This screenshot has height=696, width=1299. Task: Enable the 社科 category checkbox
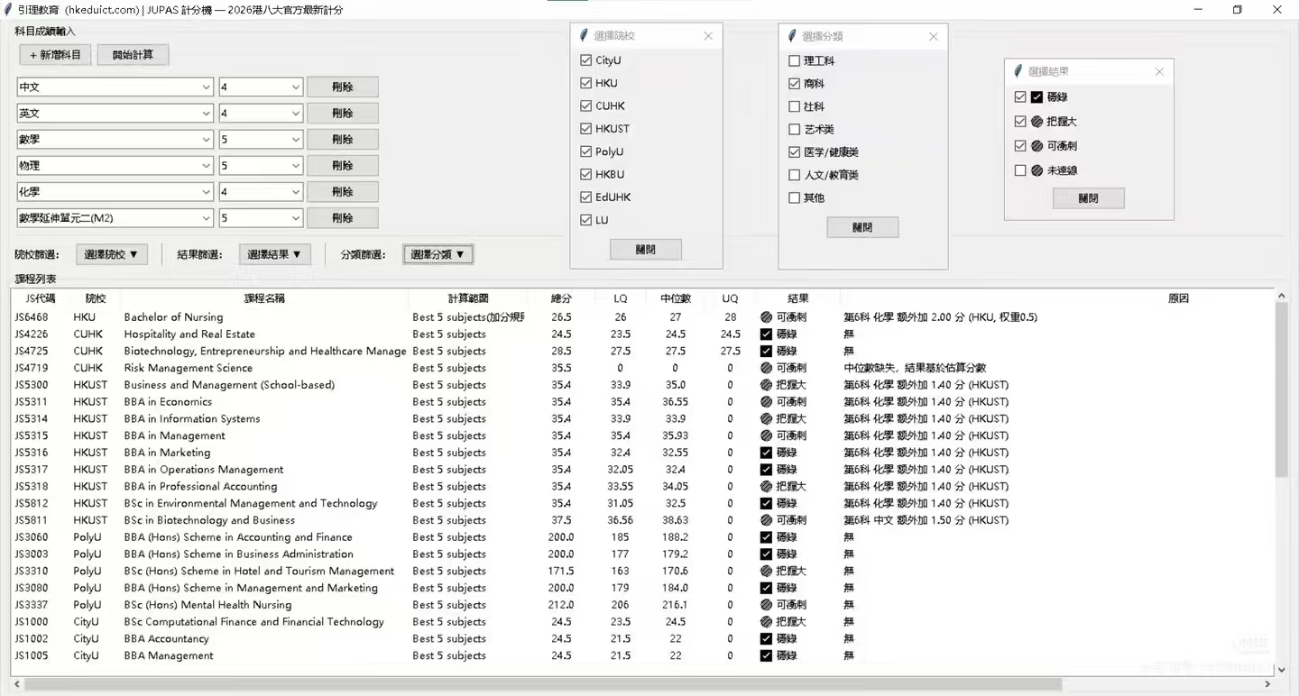pos(794,106)
